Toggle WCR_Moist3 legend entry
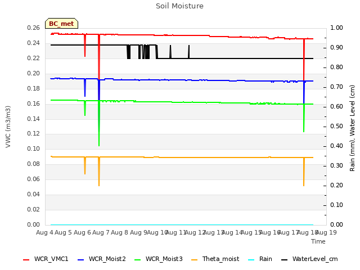The width and height of the screenshot is (360, 270). pos(159,259)
